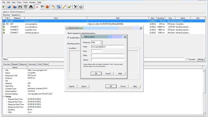The image size is (208, 117).
Task: Sort by the Method column header
Action: tap(17, 18)
